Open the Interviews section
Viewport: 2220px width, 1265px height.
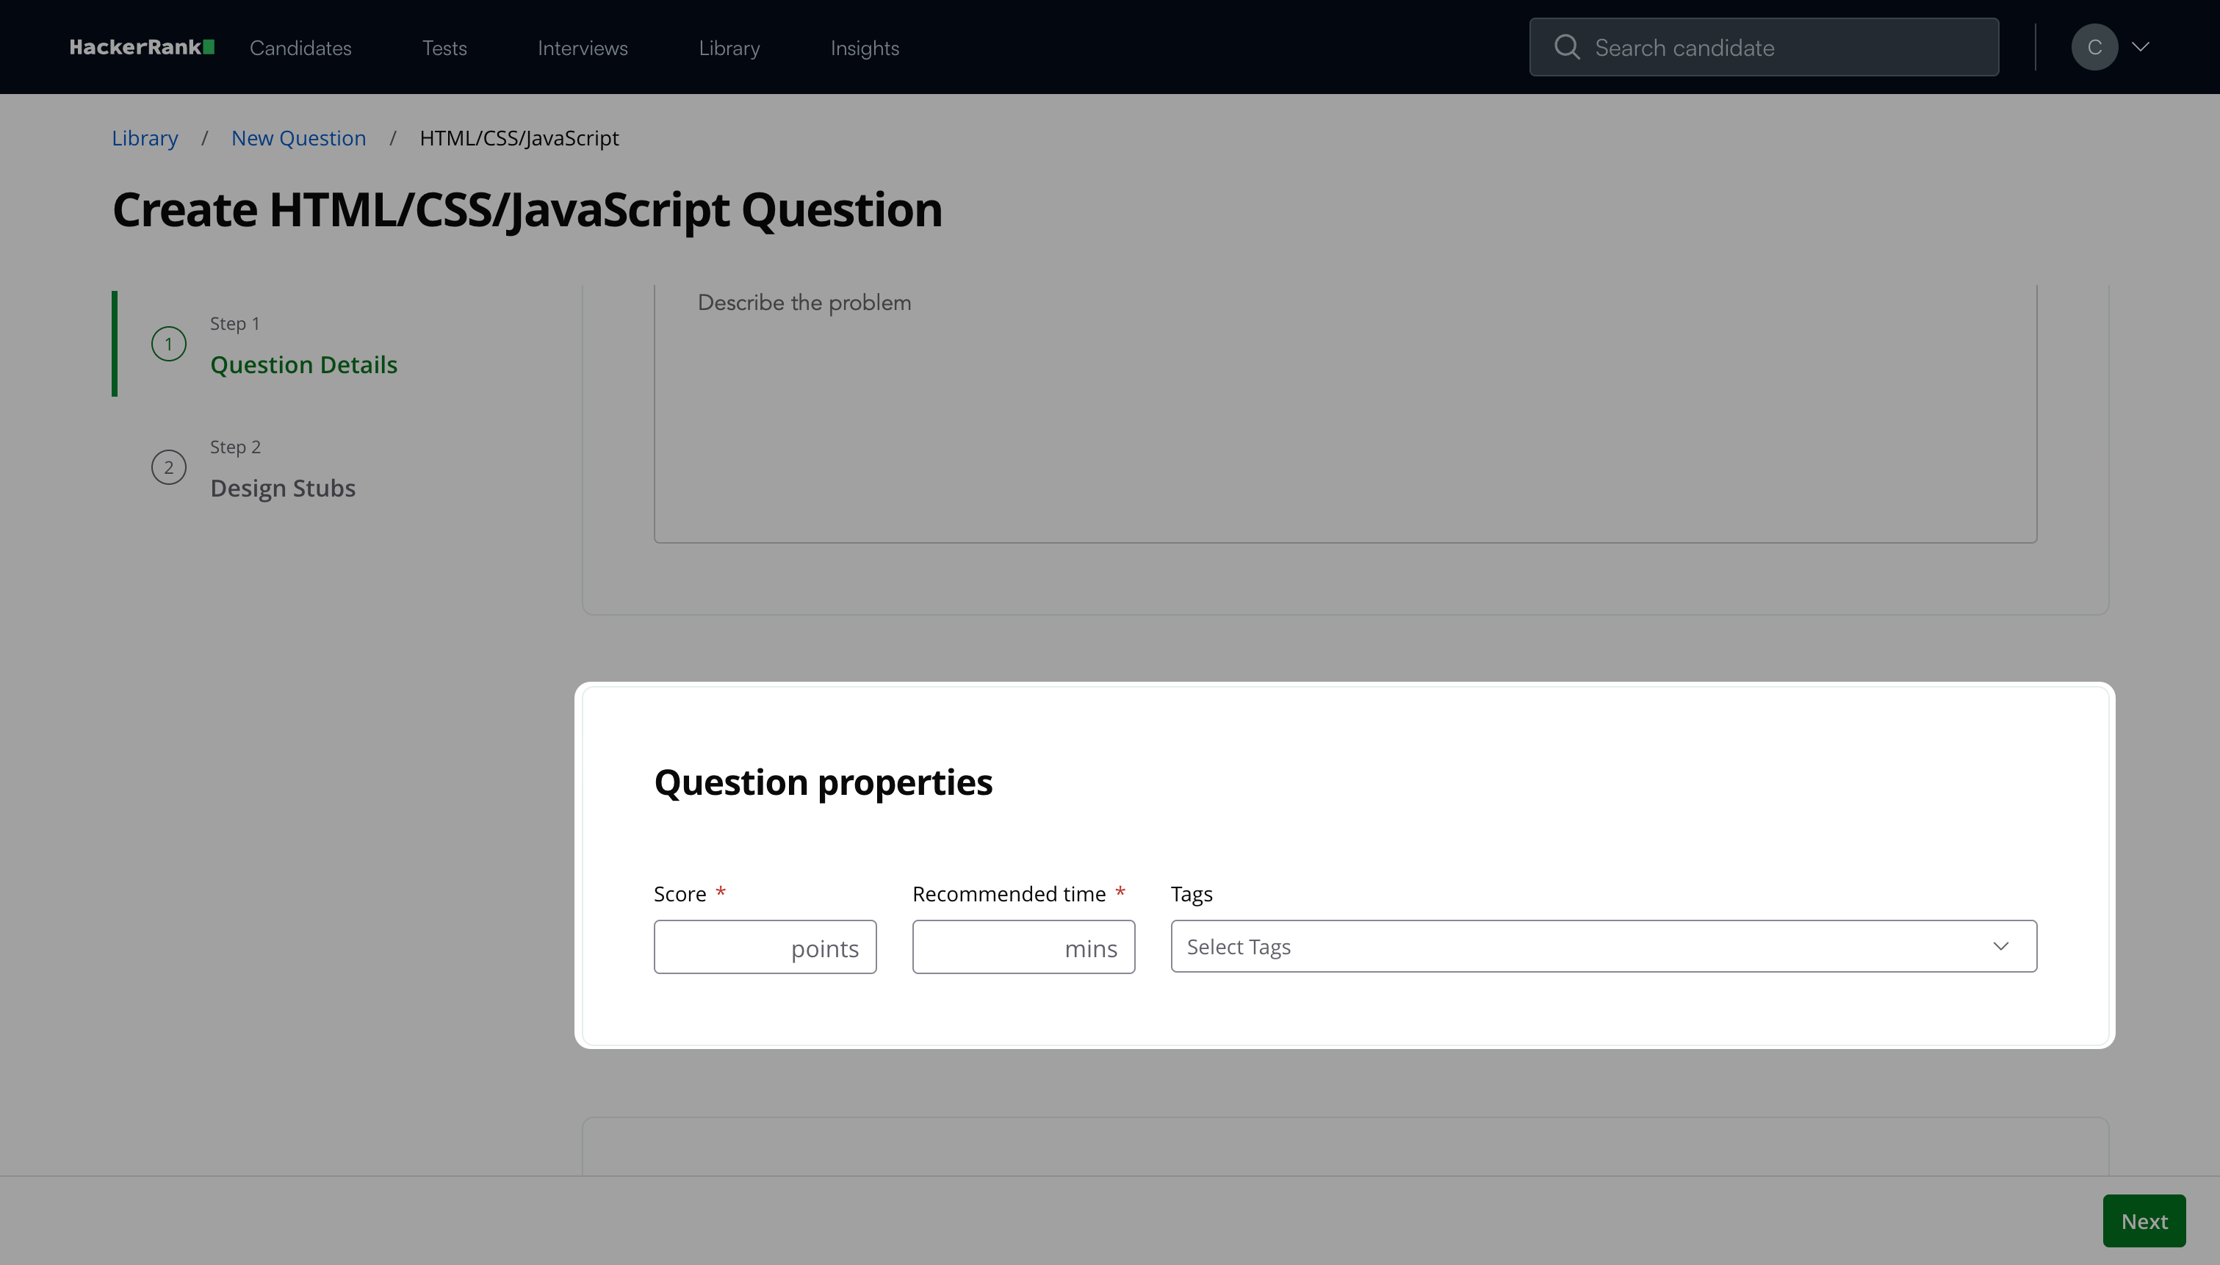(x=582, y=48)
